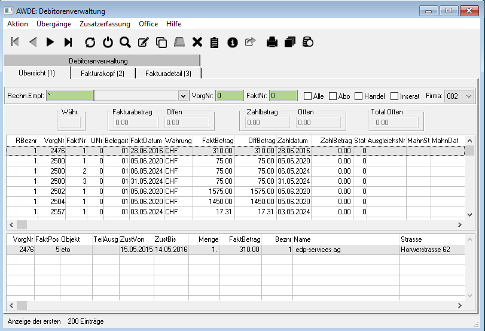Open the Firma dropdown showing 002
This screenshot has height=331, width=485.
coord(468,96)
